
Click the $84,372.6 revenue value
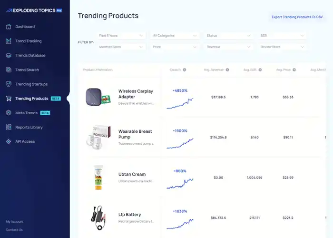(218, 218)
